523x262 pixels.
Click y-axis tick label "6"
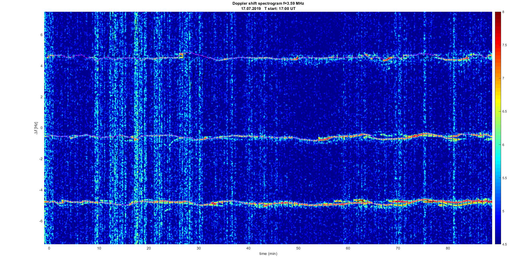pyautogui.click(x=42, y=35)
